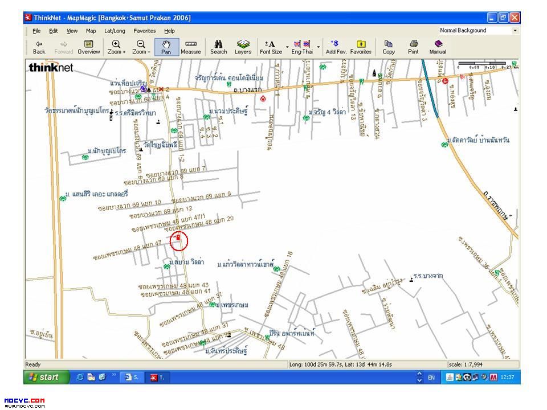Open the Favorites toolbar folder
Image resolution: width=547 pixels, height=410 pixels.
pos(361,47)
